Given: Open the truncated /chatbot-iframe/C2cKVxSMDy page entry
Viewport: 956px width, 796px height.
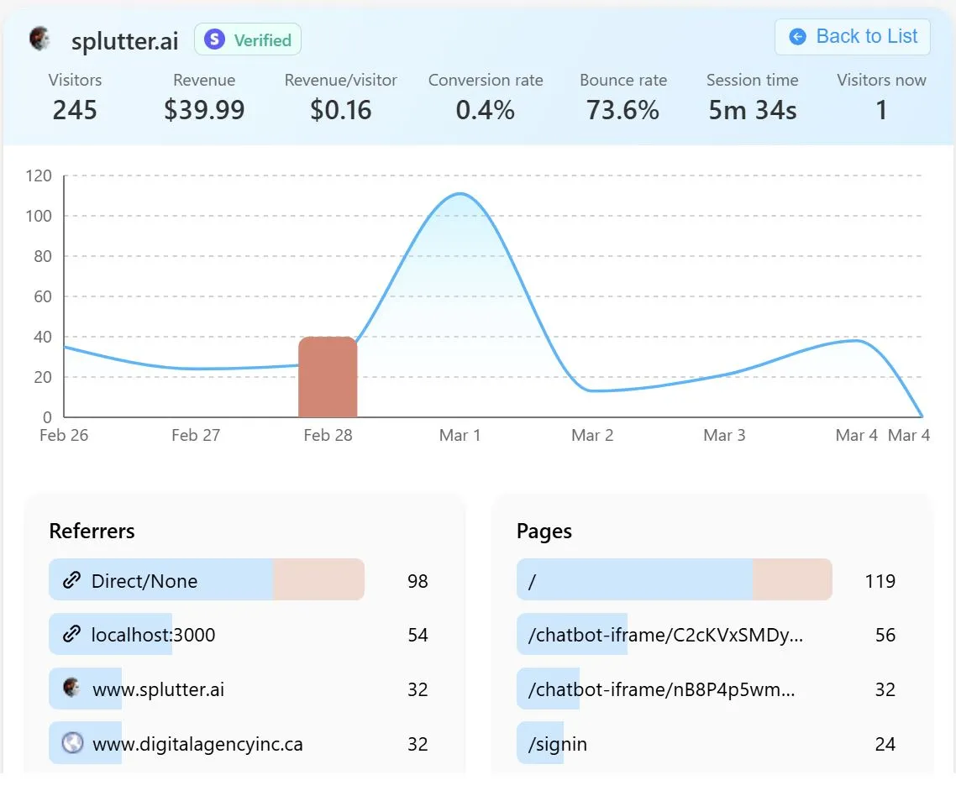Looking at the screenshot, I should 659,635.
